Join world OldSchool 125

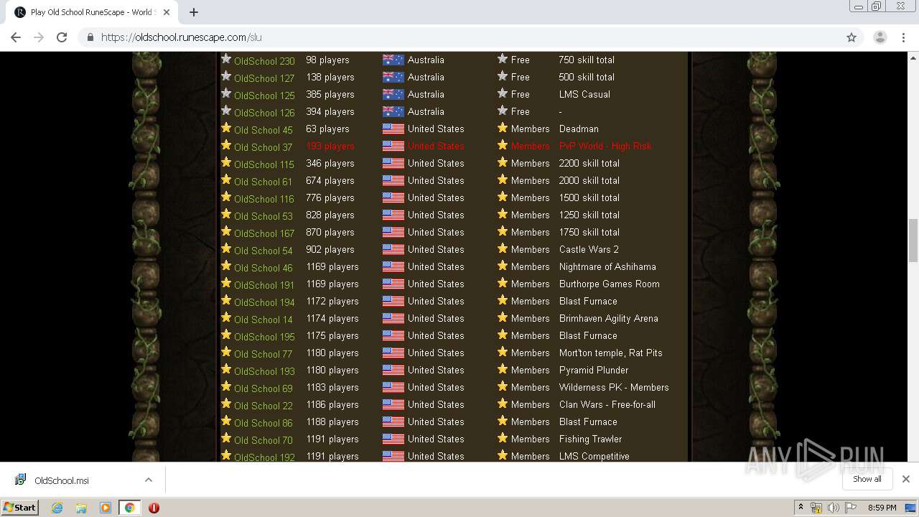coord(264,96)
